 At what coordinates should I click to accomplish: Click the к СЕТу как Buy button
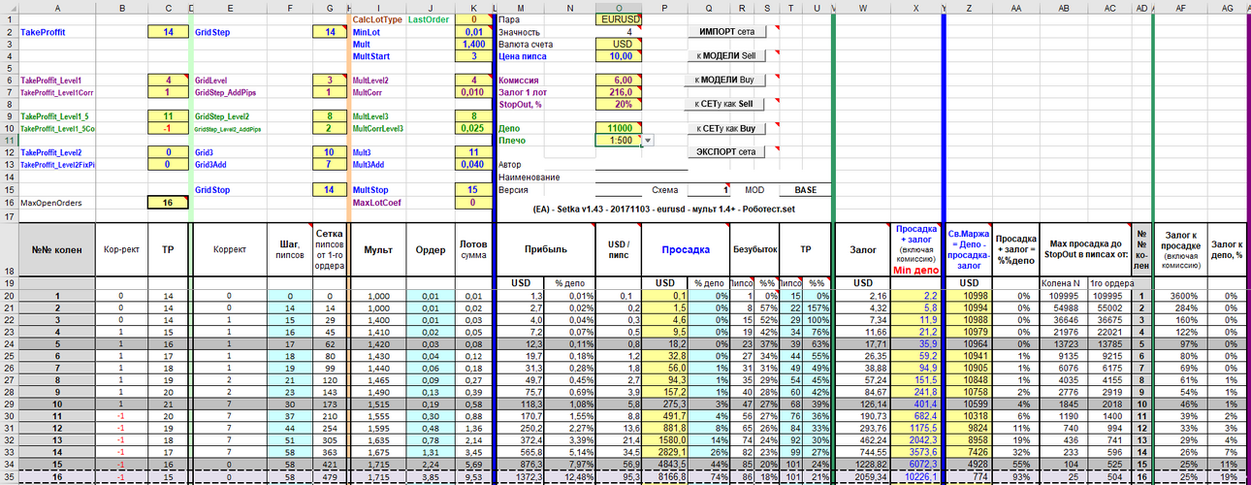click(x=727, y=128)
